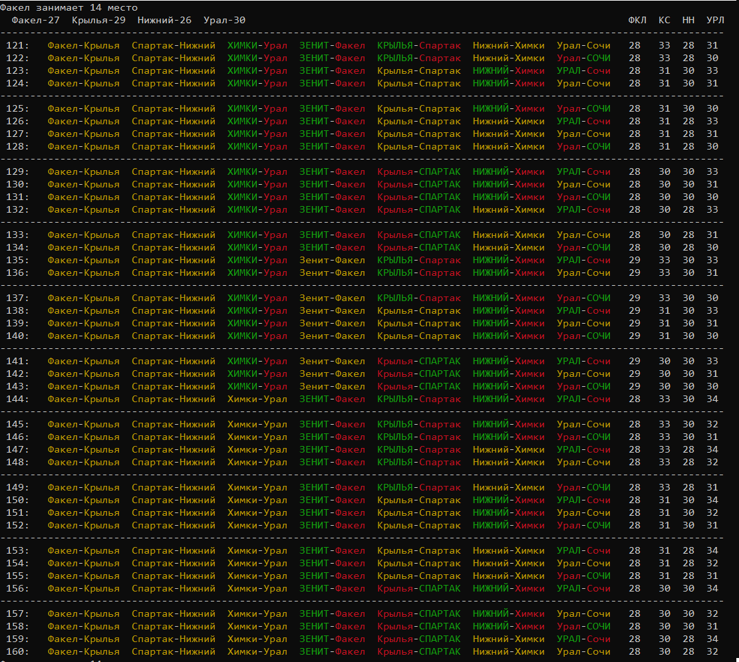This screenshot has height=662, width=739.
Task: Click the "УРЛ" column header
Action: (715, 20)
